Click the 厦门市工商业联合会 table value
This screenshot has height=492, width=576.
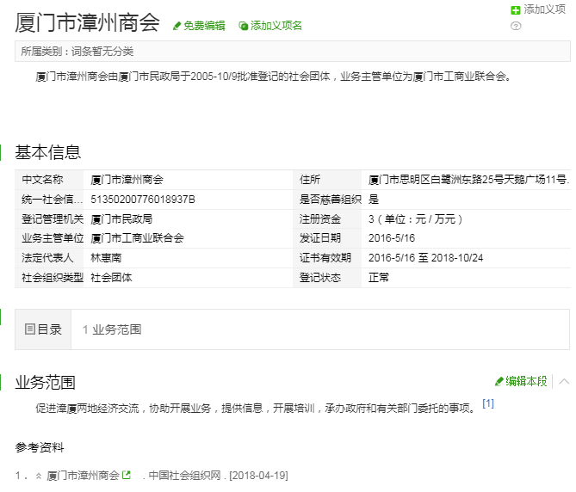pos(138,238)
